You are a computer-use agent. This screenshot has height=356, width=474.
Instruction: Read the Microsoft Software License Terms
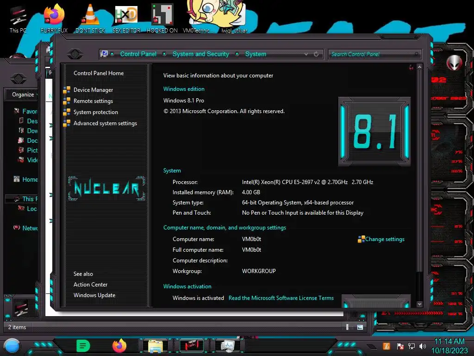pos(281,298)
